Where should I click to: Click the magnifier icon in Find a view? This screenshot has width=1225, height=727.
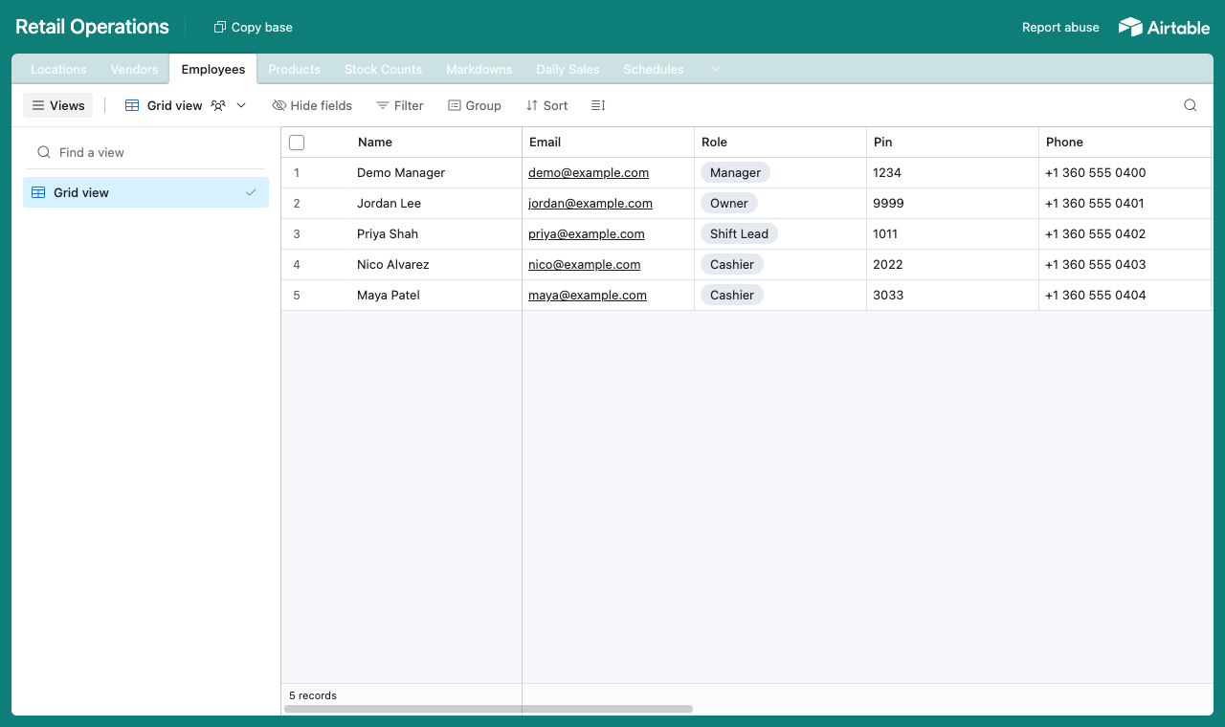click(44, 152)
